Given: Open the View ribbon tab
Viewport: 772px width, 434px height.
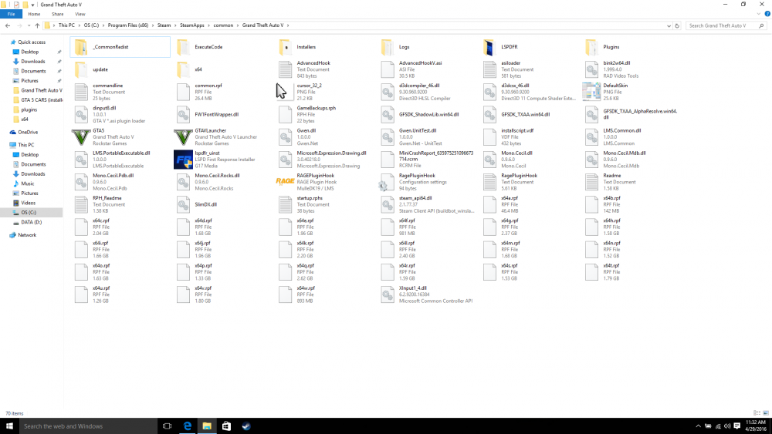Looking at the screenshot, I should coord(80,14).
